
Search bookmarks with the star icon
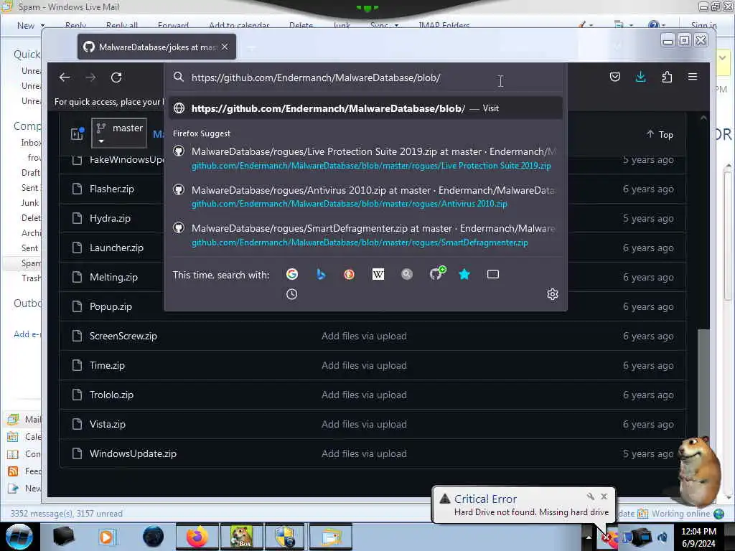(464, 274)
